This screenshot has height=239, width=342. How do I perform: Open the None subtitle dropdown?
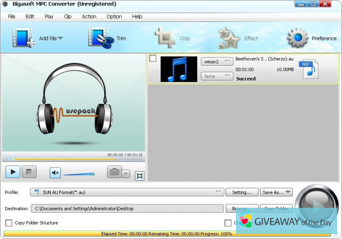click(217, 76)
